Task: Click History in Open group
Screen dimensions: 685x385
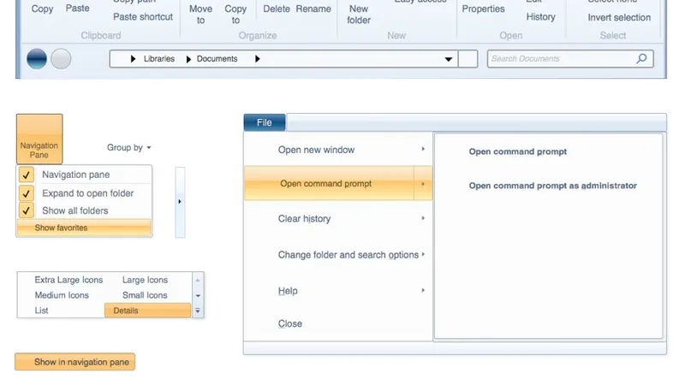Action: [x=540, y=16]
